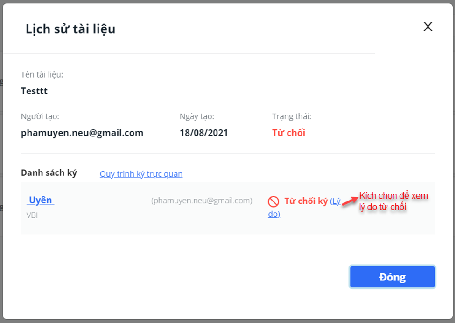Click the Tên tài liệu label
Screen dimensions: 456x323
[42, 75]
